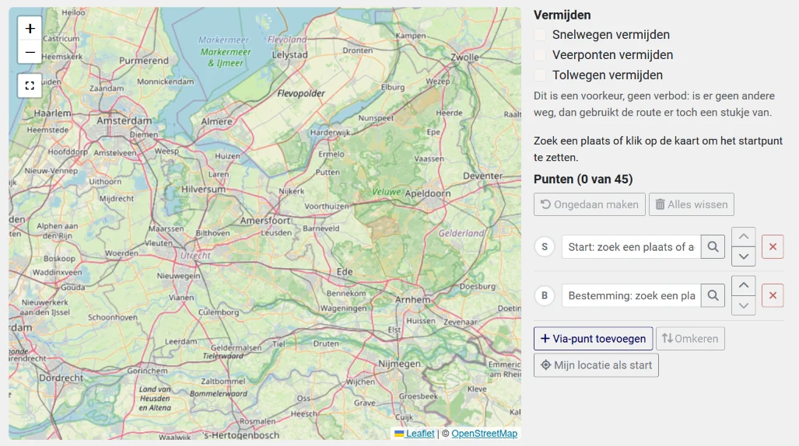The width and height of the screenshot is (799, 446).
Task: Enable Snelwegen vermijden checkbox
Action: [540, 35]
